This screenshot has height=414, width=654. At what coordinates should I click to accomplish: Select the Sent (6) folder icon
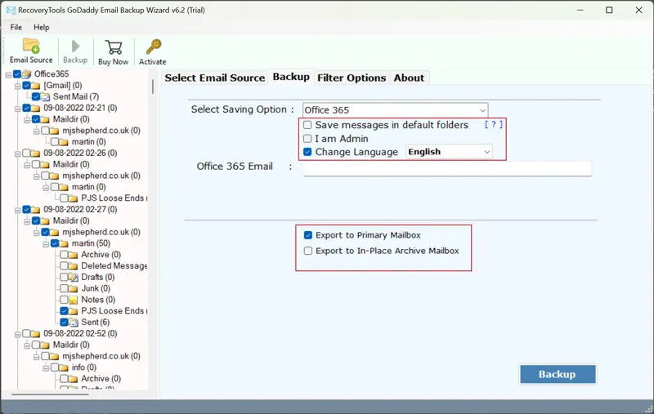click(74, 323)
